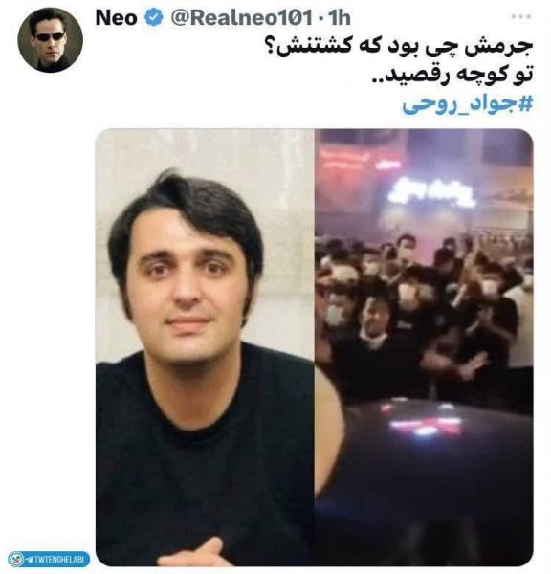Open right photo of the night crowd
The width and height of the screenshot is (551, 574).
[x=424, y=347]
